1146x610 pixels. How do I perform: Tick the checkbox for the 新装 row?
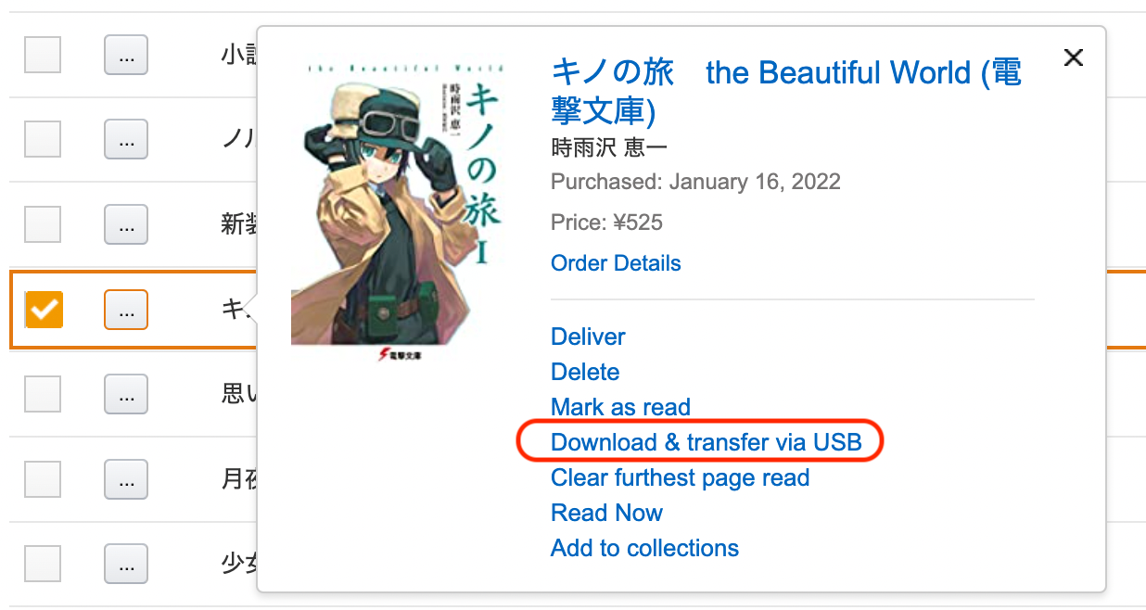(x=43, y=223)
